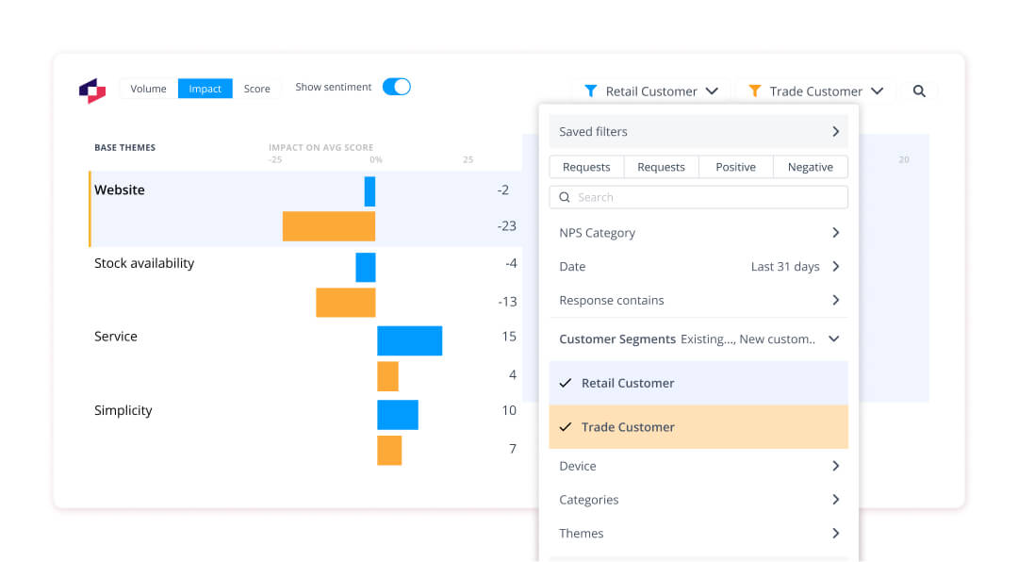
Task: Click the checkmark icon beside Trade Customer
Action: [566, 426]
